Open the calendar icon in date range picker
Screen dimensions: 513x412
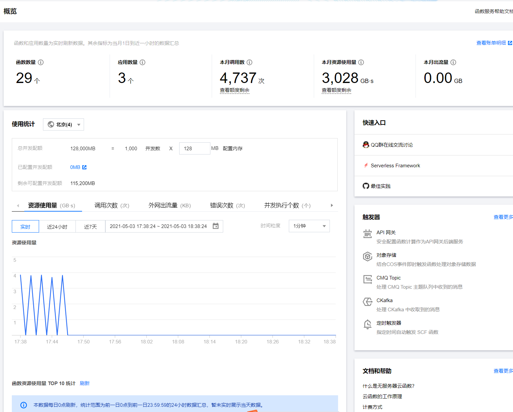click(215, 226)
